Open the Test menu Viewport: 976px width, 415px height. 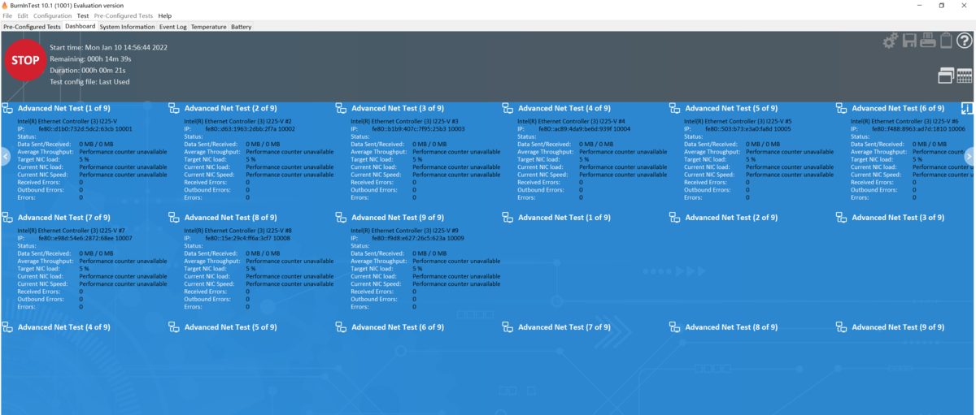pos(83,15)
